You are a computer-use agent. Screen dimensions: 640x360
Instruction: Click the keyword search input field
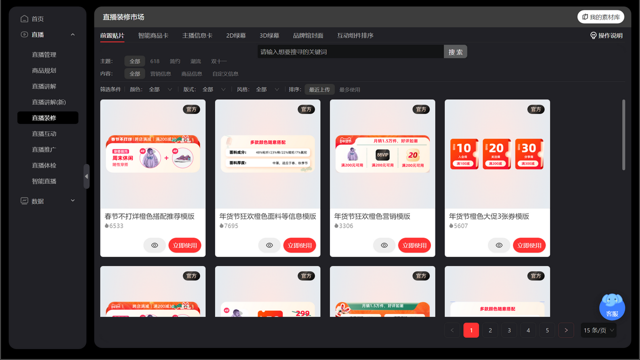pos(345,51)
